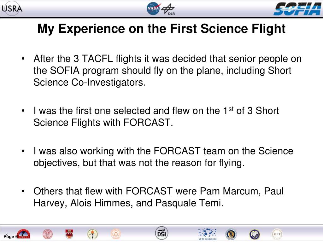
Task: Click the round red university seal in footer
Action: pos(48,234)
